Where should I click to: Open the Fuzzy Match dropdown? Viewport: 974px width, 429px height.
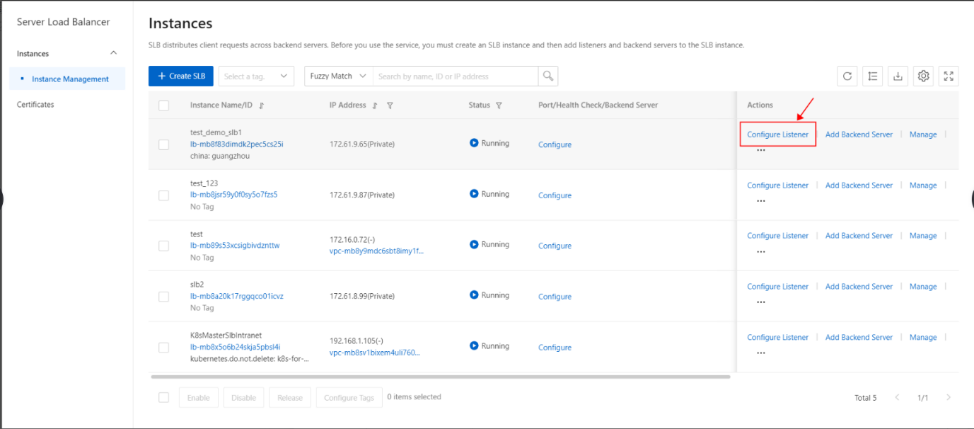(339, 76)
